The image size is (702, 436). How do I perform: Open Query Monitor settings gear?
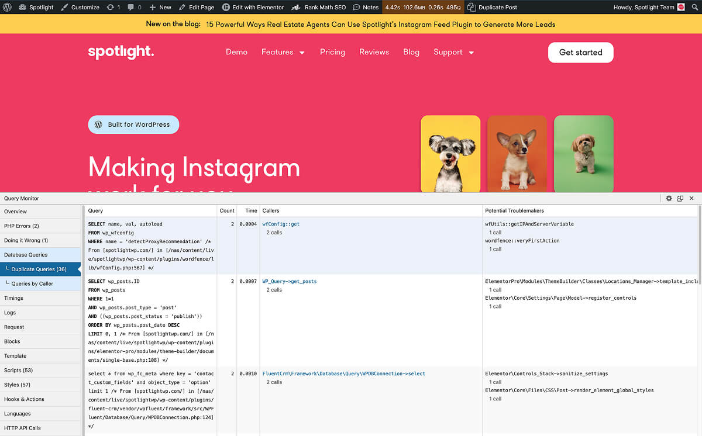click(x=669, y=198)
